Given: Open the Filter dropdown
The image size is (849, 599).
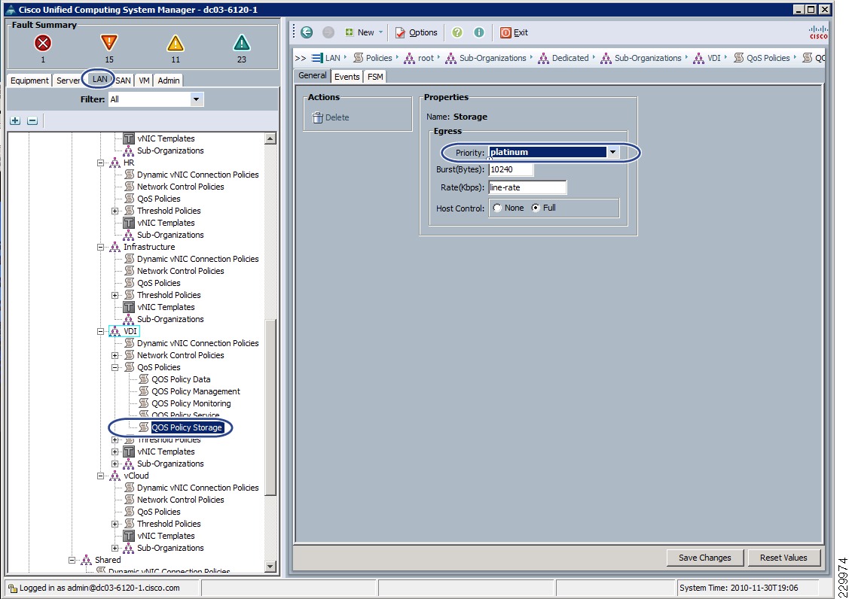Looking at the screenshot, I should [x=196, y=99].
